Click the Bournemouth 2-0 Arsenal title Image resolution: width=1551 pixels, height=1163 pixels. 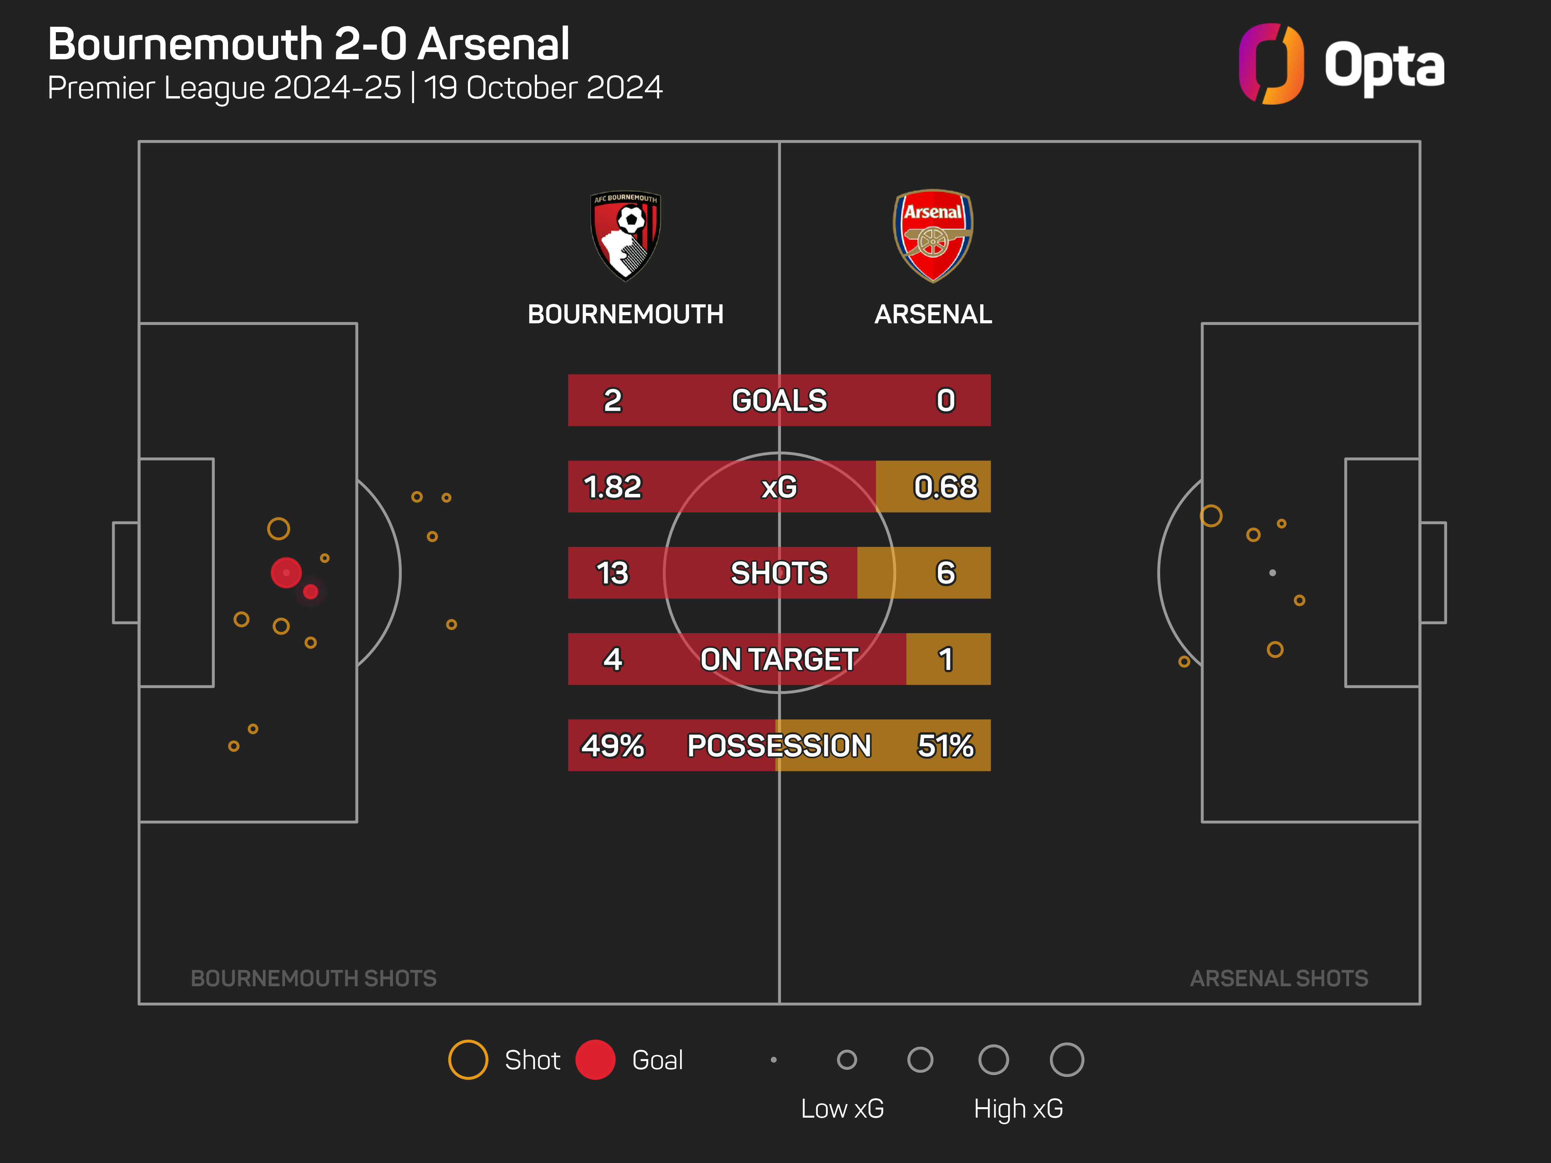pos(309,44)
